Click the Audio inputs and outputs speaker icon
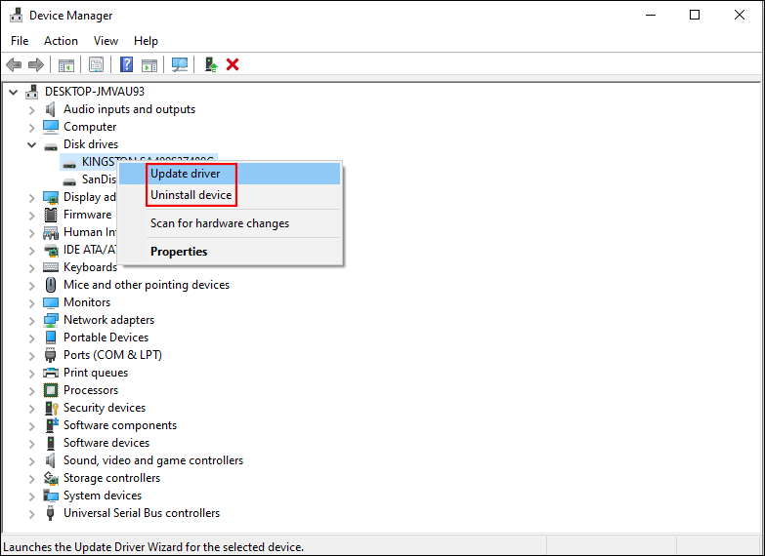This screenshot has width=765, height=556. coord(50,109)
